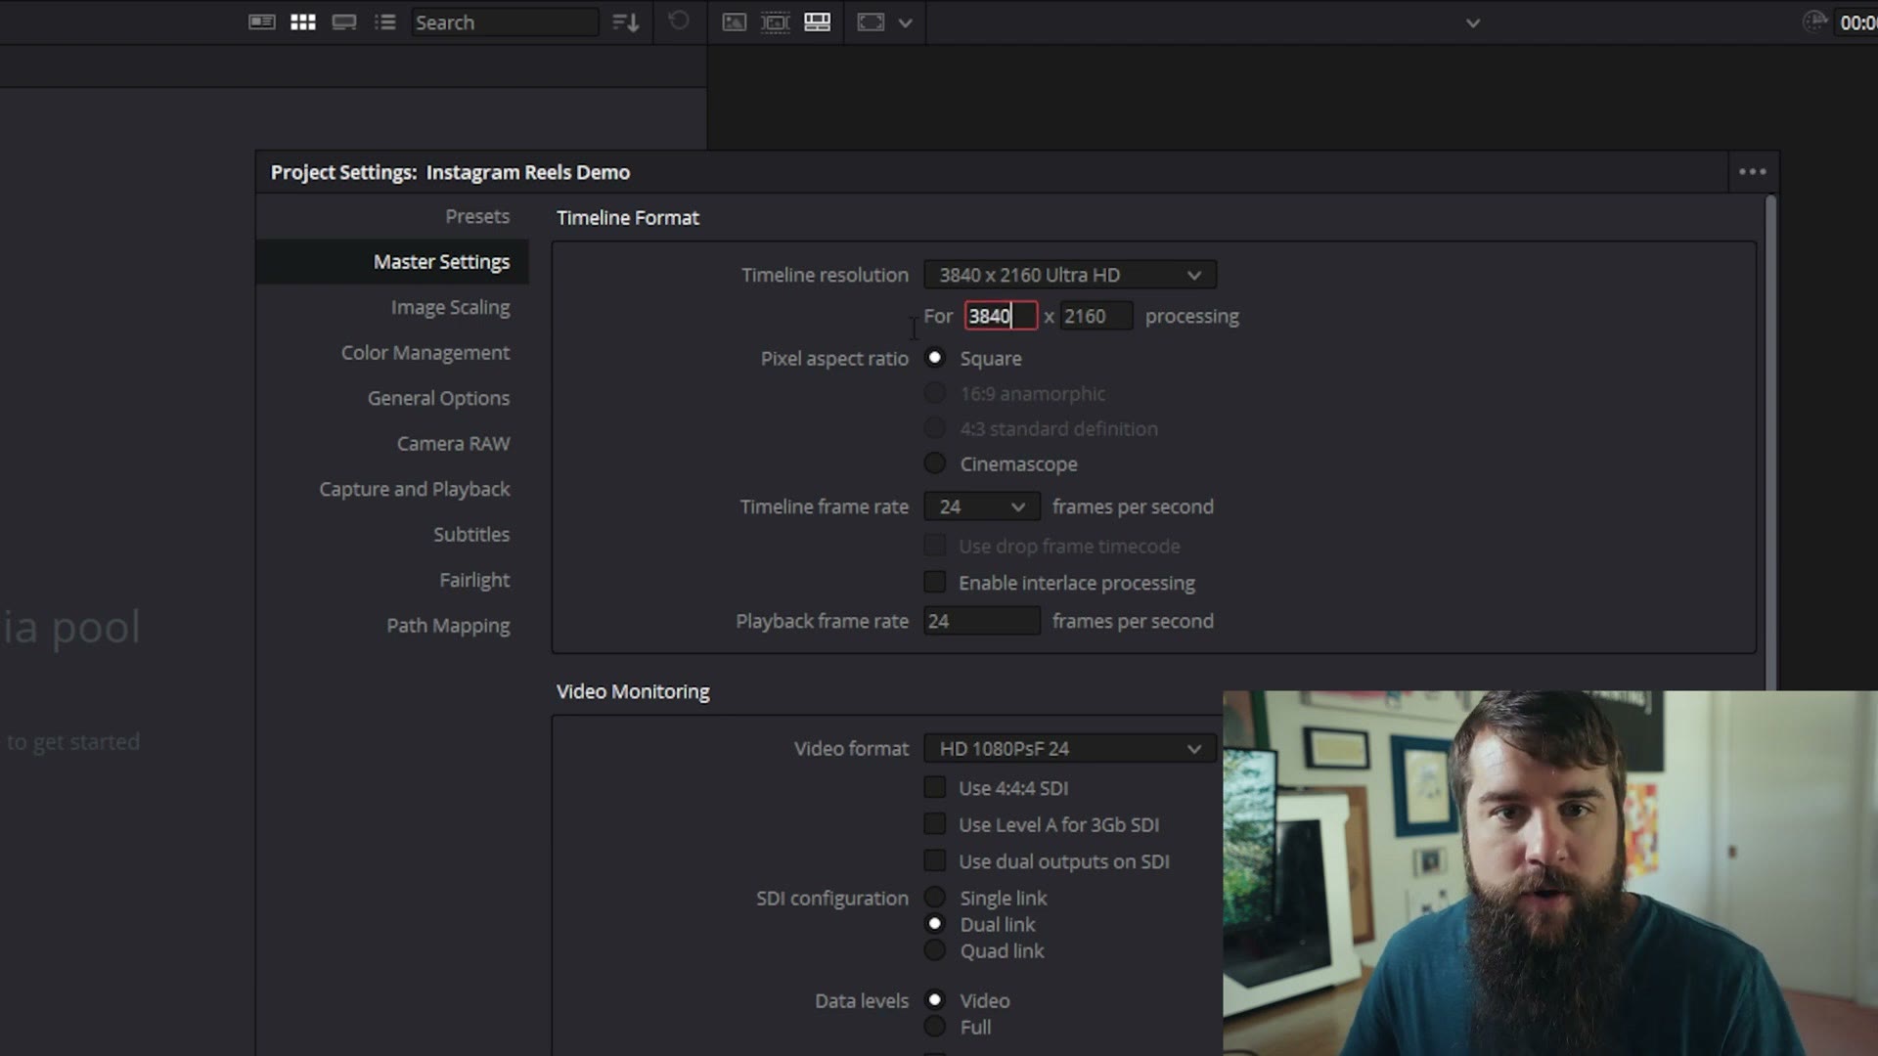Open Path Mapping settings
The height and width of the screenshot is (1056, 1878).
448,626
